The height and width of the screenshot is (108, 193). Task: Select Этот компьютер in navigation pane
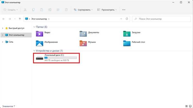click(16, 35)
